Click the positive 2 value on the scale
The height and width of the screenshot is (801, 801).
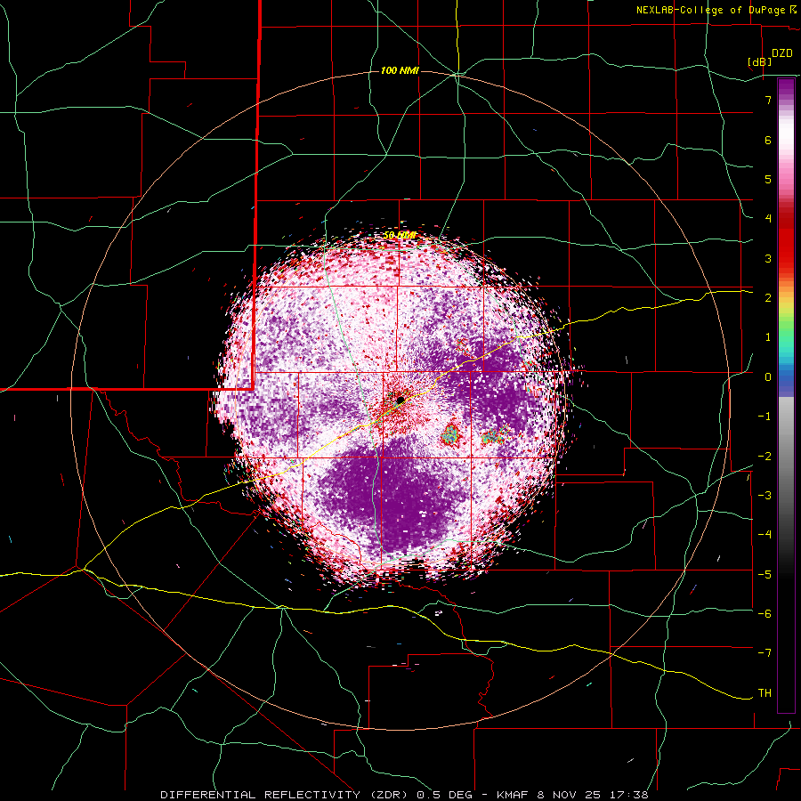tap(768, 297)
